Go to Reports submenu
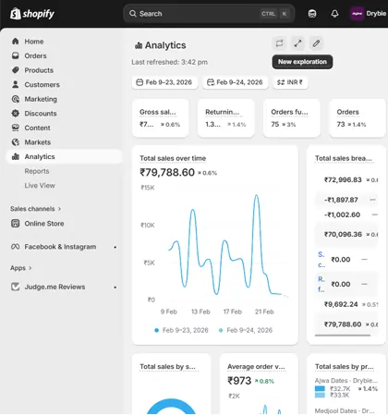The height and width of the screenshot is (416, 388). pos(37,171)
